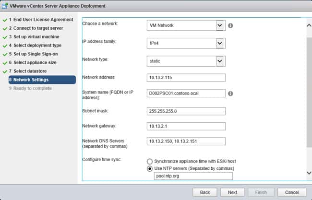Open the Network type dropdown
The width and height of the screenshot is (312, 200).
[186, 61]
